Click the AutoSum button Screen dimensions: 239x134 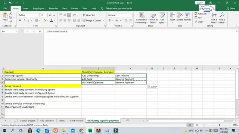(x=201, y=14)
